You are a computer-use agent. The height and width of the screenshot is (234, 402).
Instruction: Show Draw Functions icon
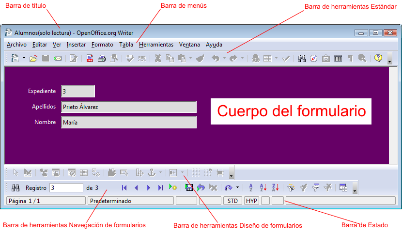click(286, 59)
